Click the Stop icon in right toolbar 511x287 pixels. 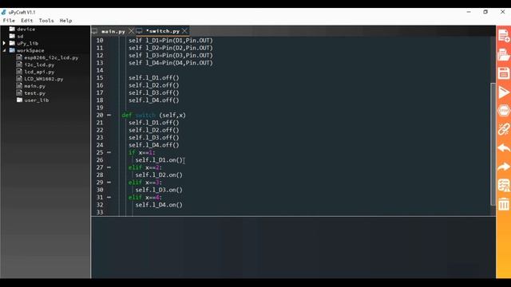pyautogui.click(x=504, y=111)
